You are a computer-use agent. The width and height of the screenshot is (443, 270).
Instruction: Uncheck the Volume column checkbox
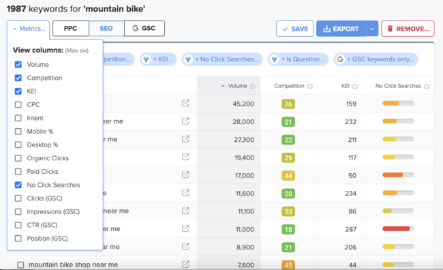coord(18,65)
